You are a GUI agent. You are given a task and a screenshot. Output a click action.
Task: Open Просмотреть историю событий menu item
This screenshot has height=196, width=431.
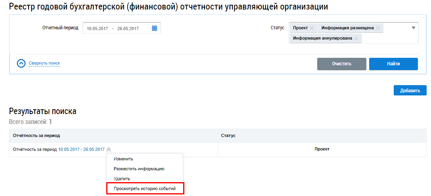tap(144, 188)
